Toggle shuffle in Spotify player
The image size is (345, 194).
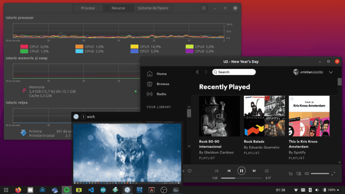pyautogui.click(x=216, y=171)
